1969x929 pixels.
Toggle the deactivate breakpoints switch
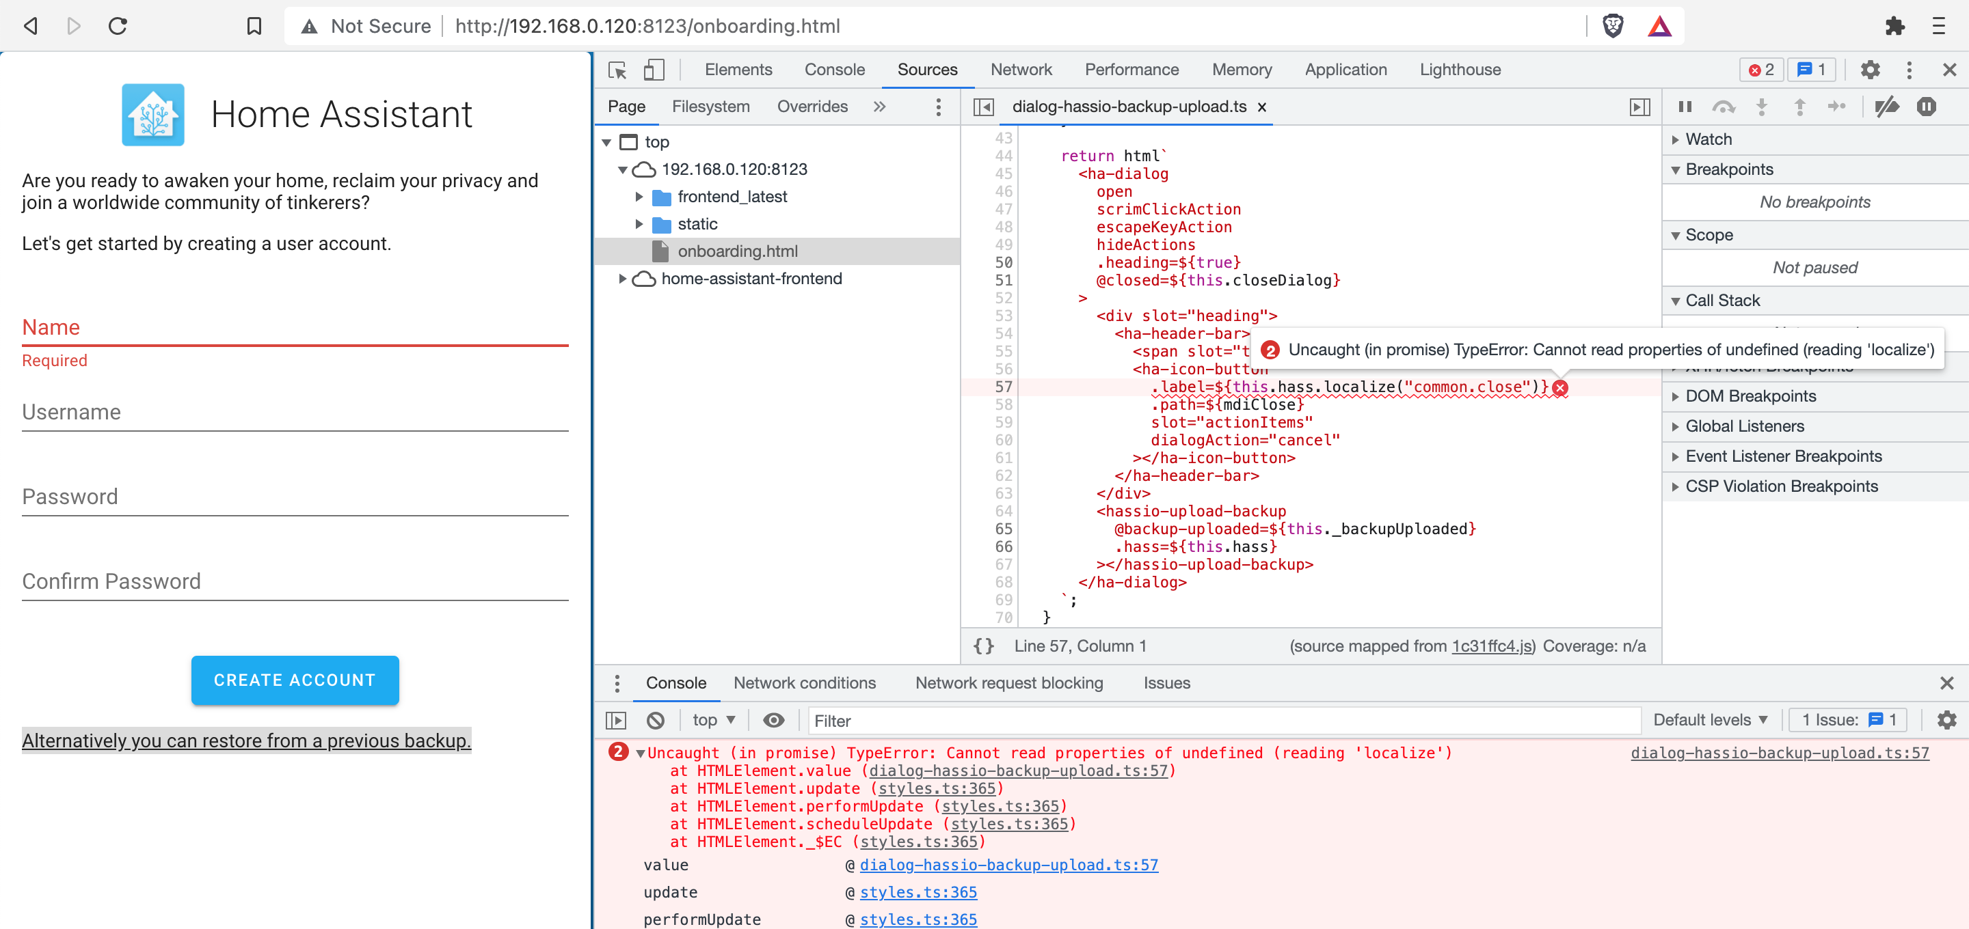click(1886, 107)
